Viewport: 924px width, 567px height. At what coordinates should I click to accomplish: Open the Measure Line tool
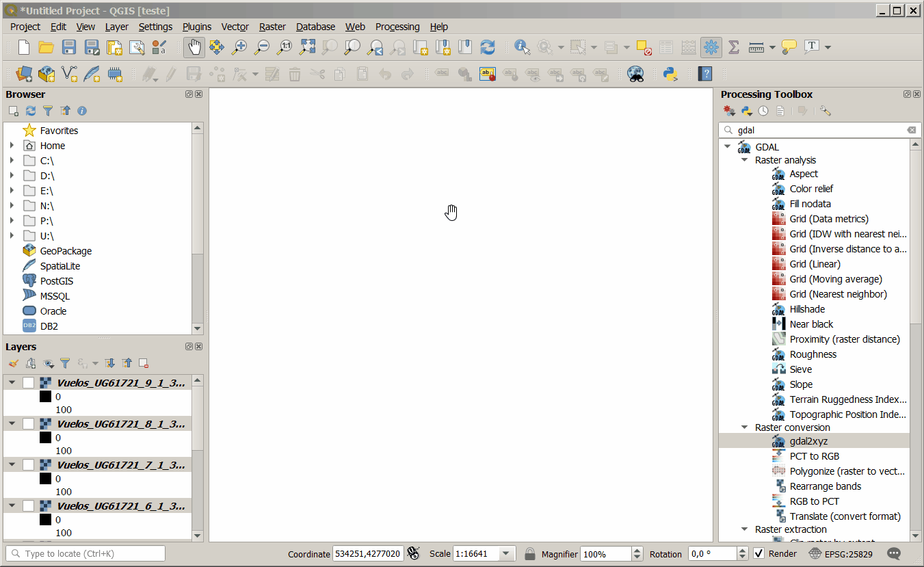756,47
